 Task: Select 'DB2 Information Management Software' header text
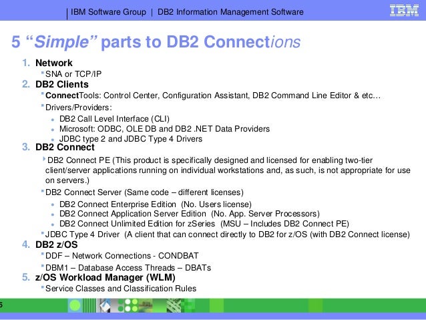[x=230, y=12]
